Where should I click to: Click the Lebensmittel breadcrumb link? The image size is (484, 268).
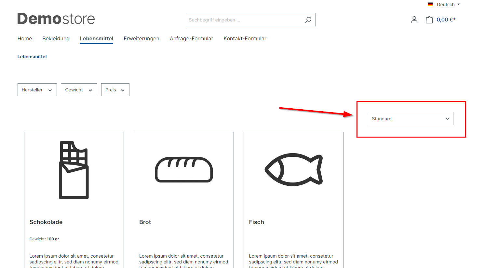coord(32,57)
